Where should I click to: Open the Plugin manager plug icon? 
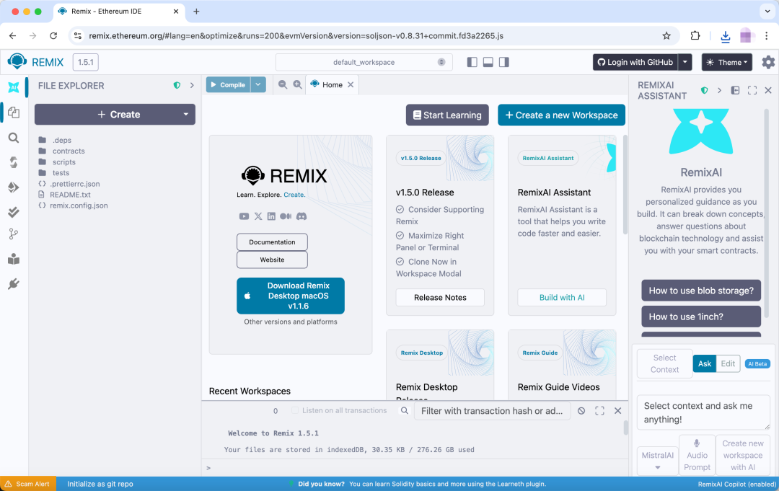(x=14, y=284)
